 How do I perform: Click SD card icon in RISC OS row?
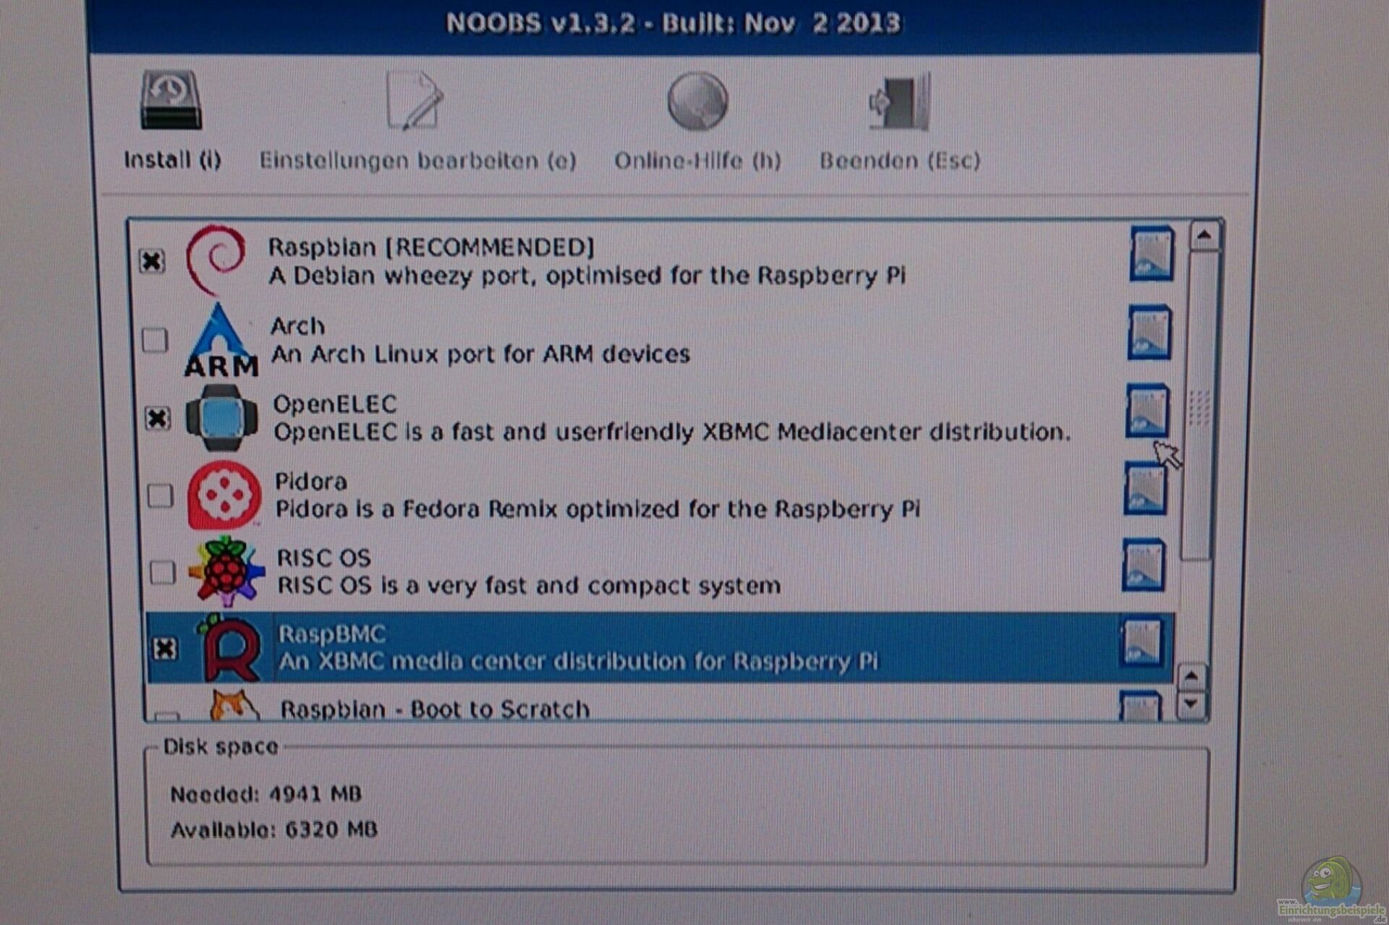[1144, 566]
